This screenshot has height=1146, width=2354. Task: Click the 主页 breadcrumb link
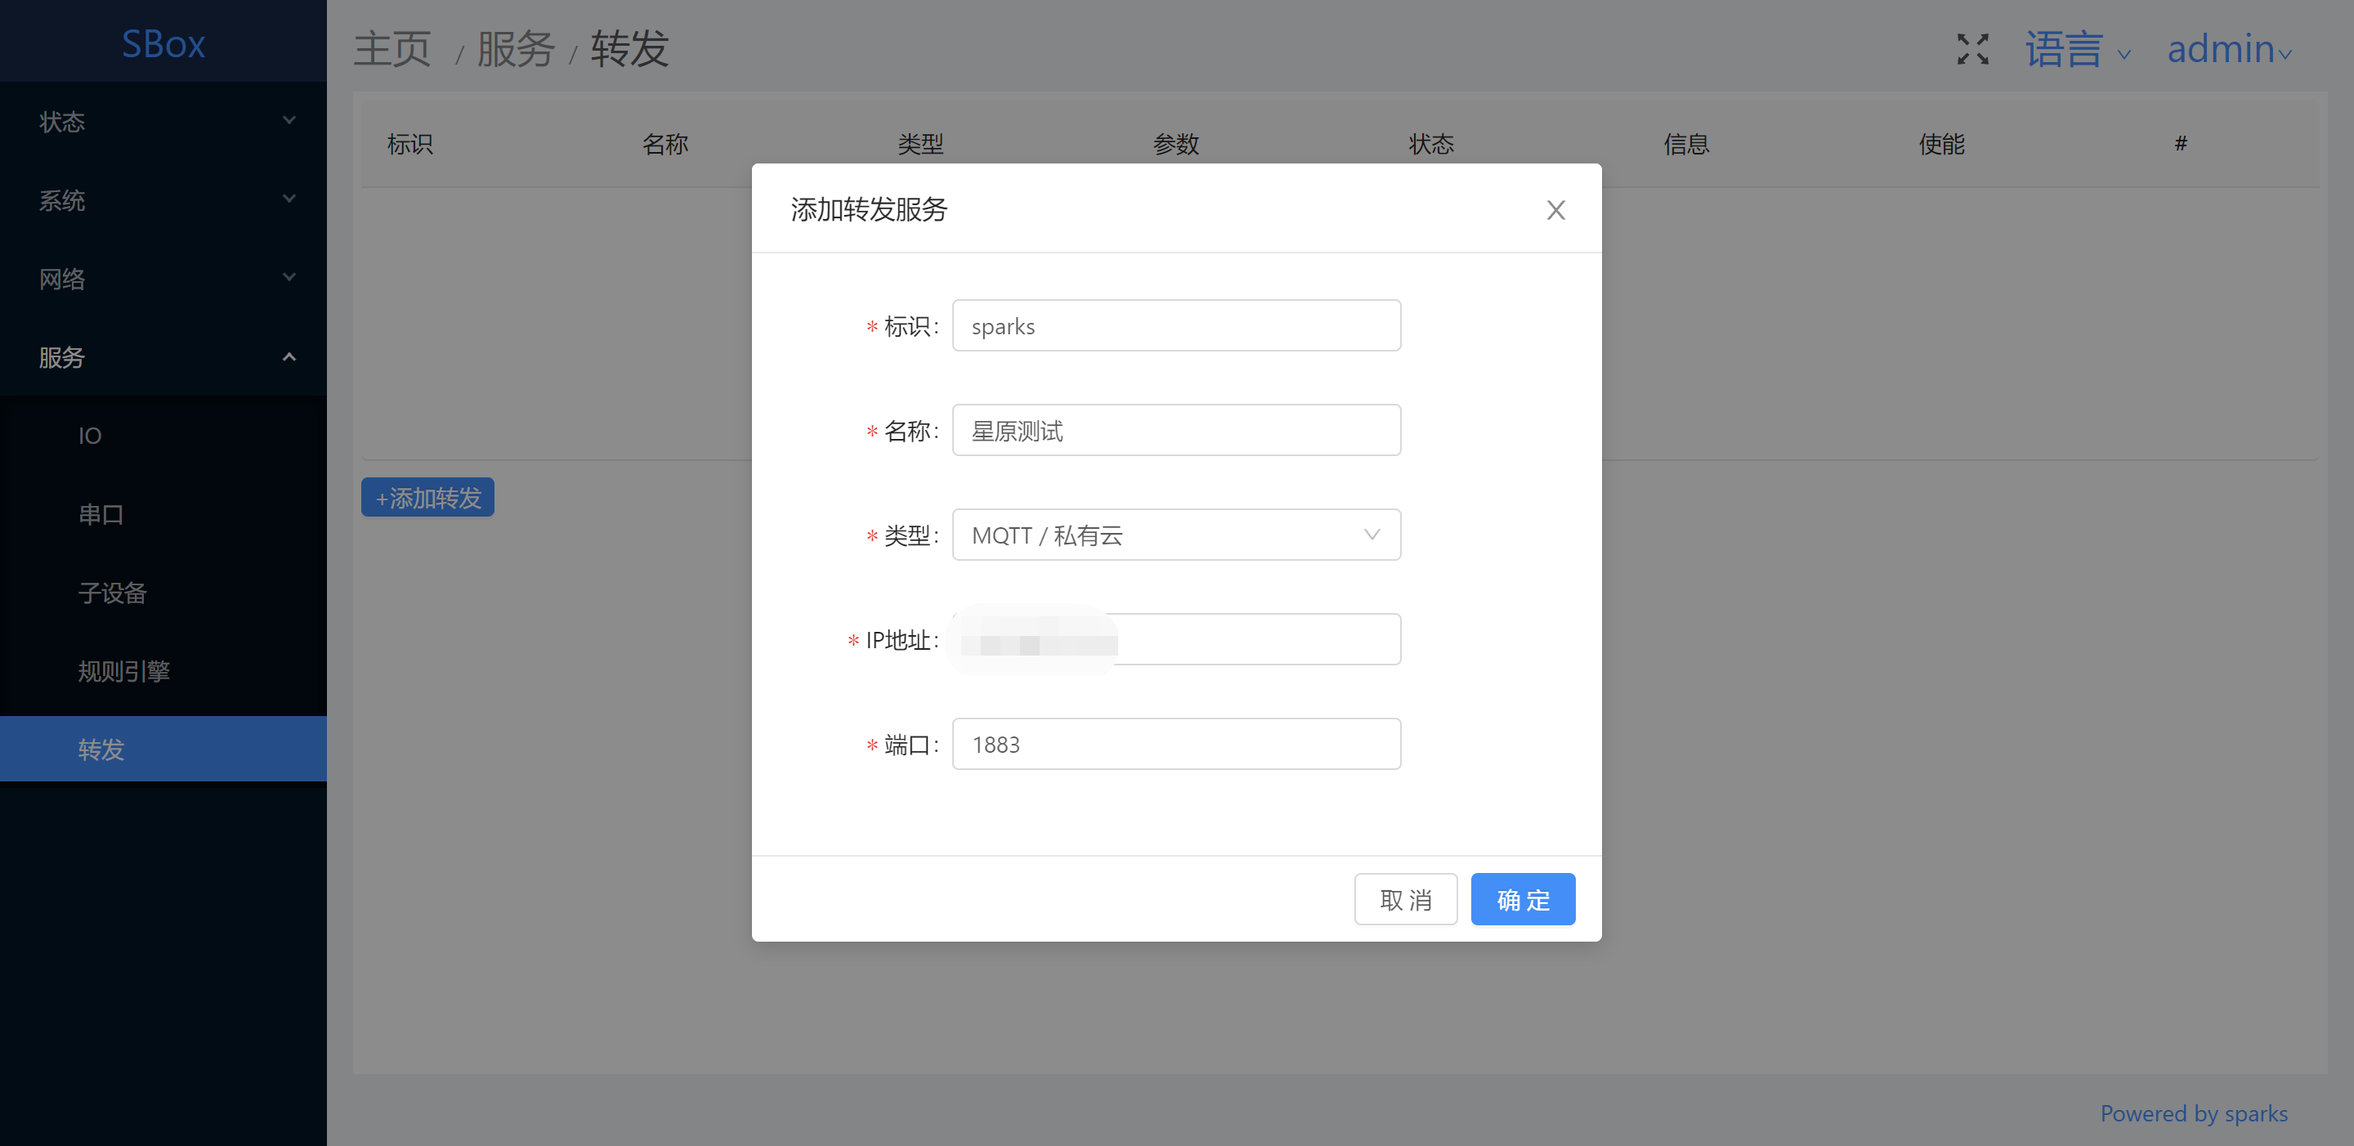[x=392, y=49]
